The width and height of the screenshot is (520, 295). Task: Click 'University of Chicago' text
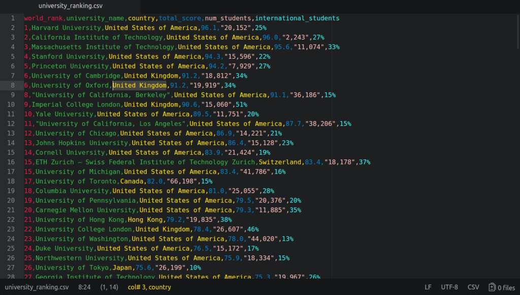point(76,134)
